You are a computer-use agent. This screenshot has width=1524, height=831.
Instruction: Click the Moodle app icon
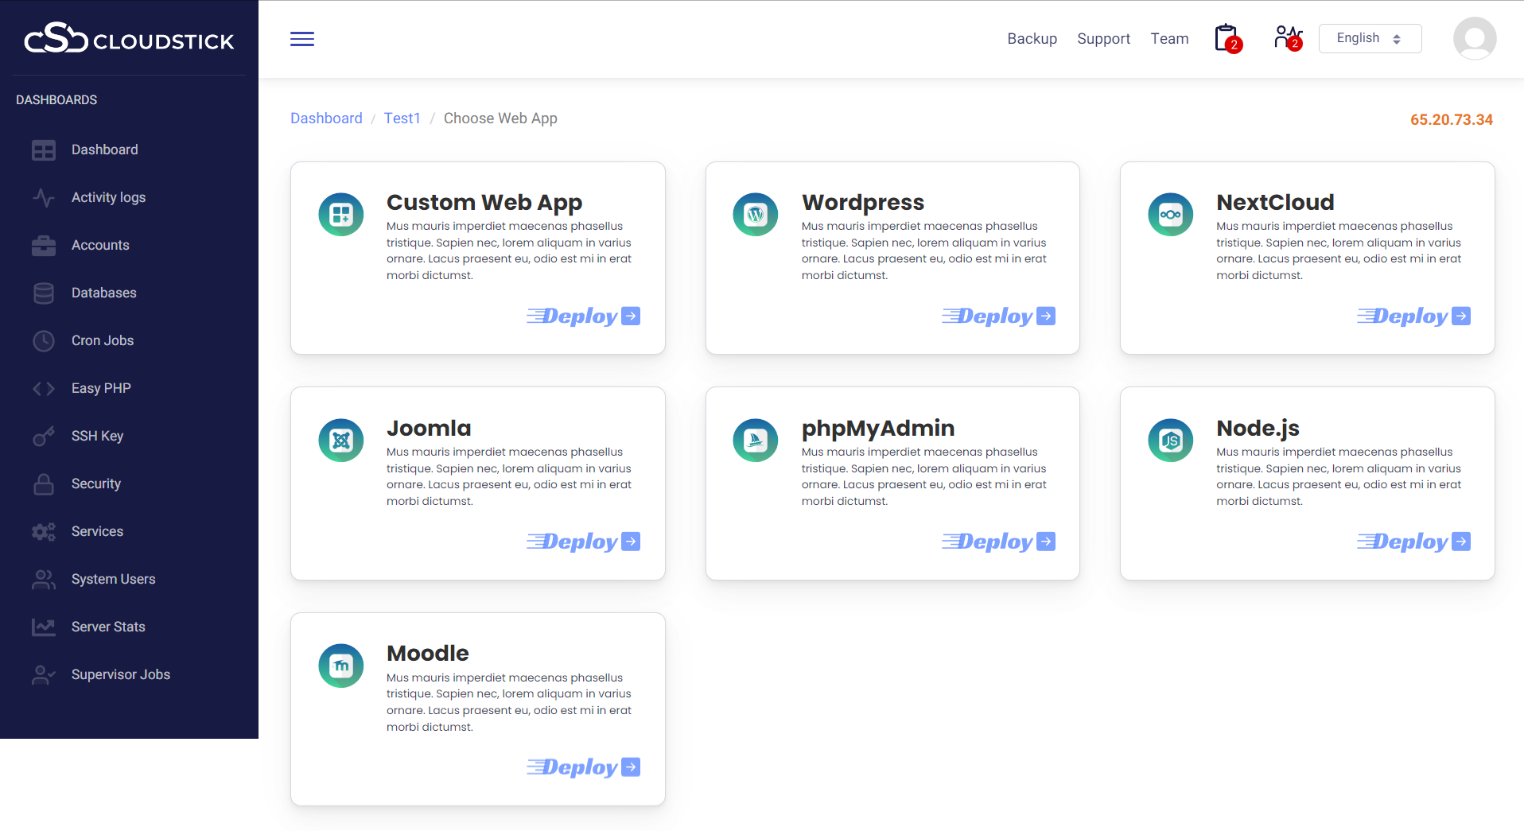pos(341,666)
